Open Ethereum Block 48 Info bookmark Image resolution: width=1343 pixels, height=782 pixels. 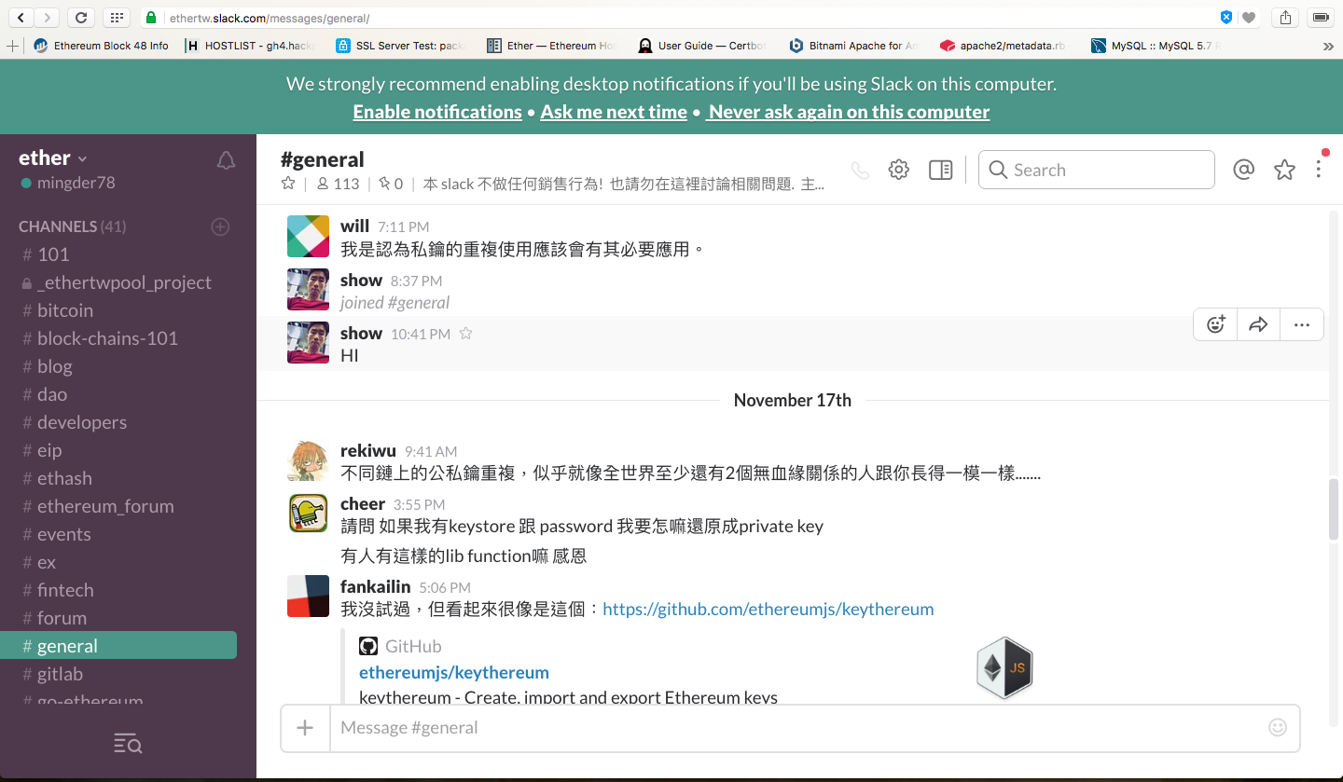(x=102, y=46)
